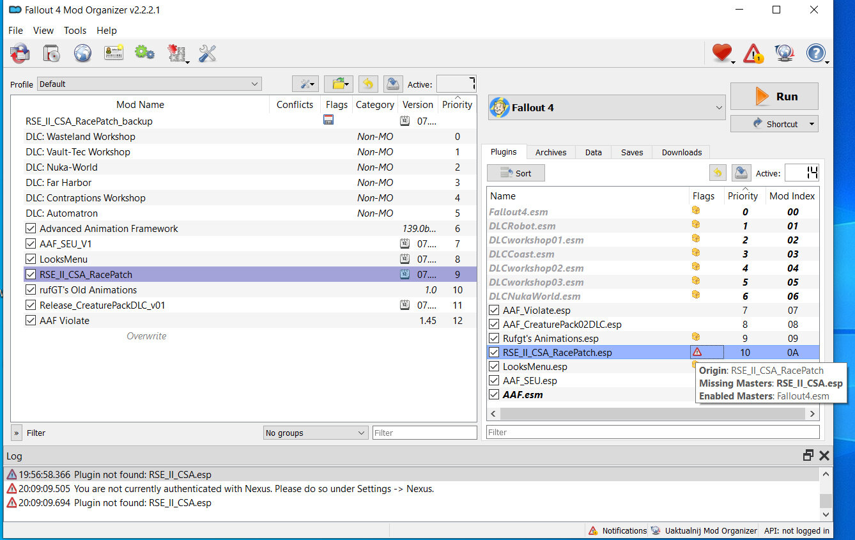
Task: Open the Tools menu in the menu bar
Action: tap(75, 30)
